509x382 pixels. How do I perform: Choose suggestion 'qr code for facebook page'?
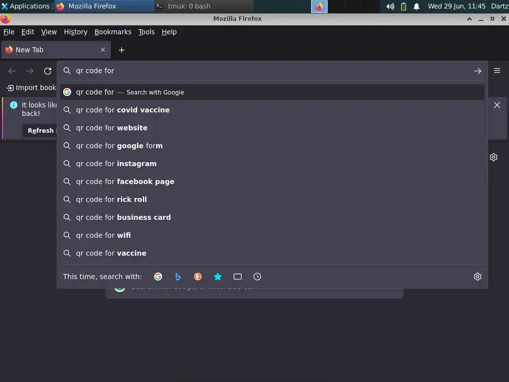coord(272,181)
